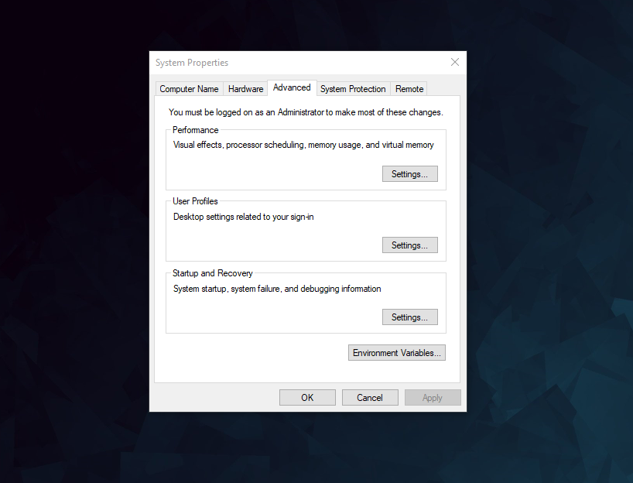Click the Startup and Recovery group label
633x483 pixels.
tap(211, 272)
